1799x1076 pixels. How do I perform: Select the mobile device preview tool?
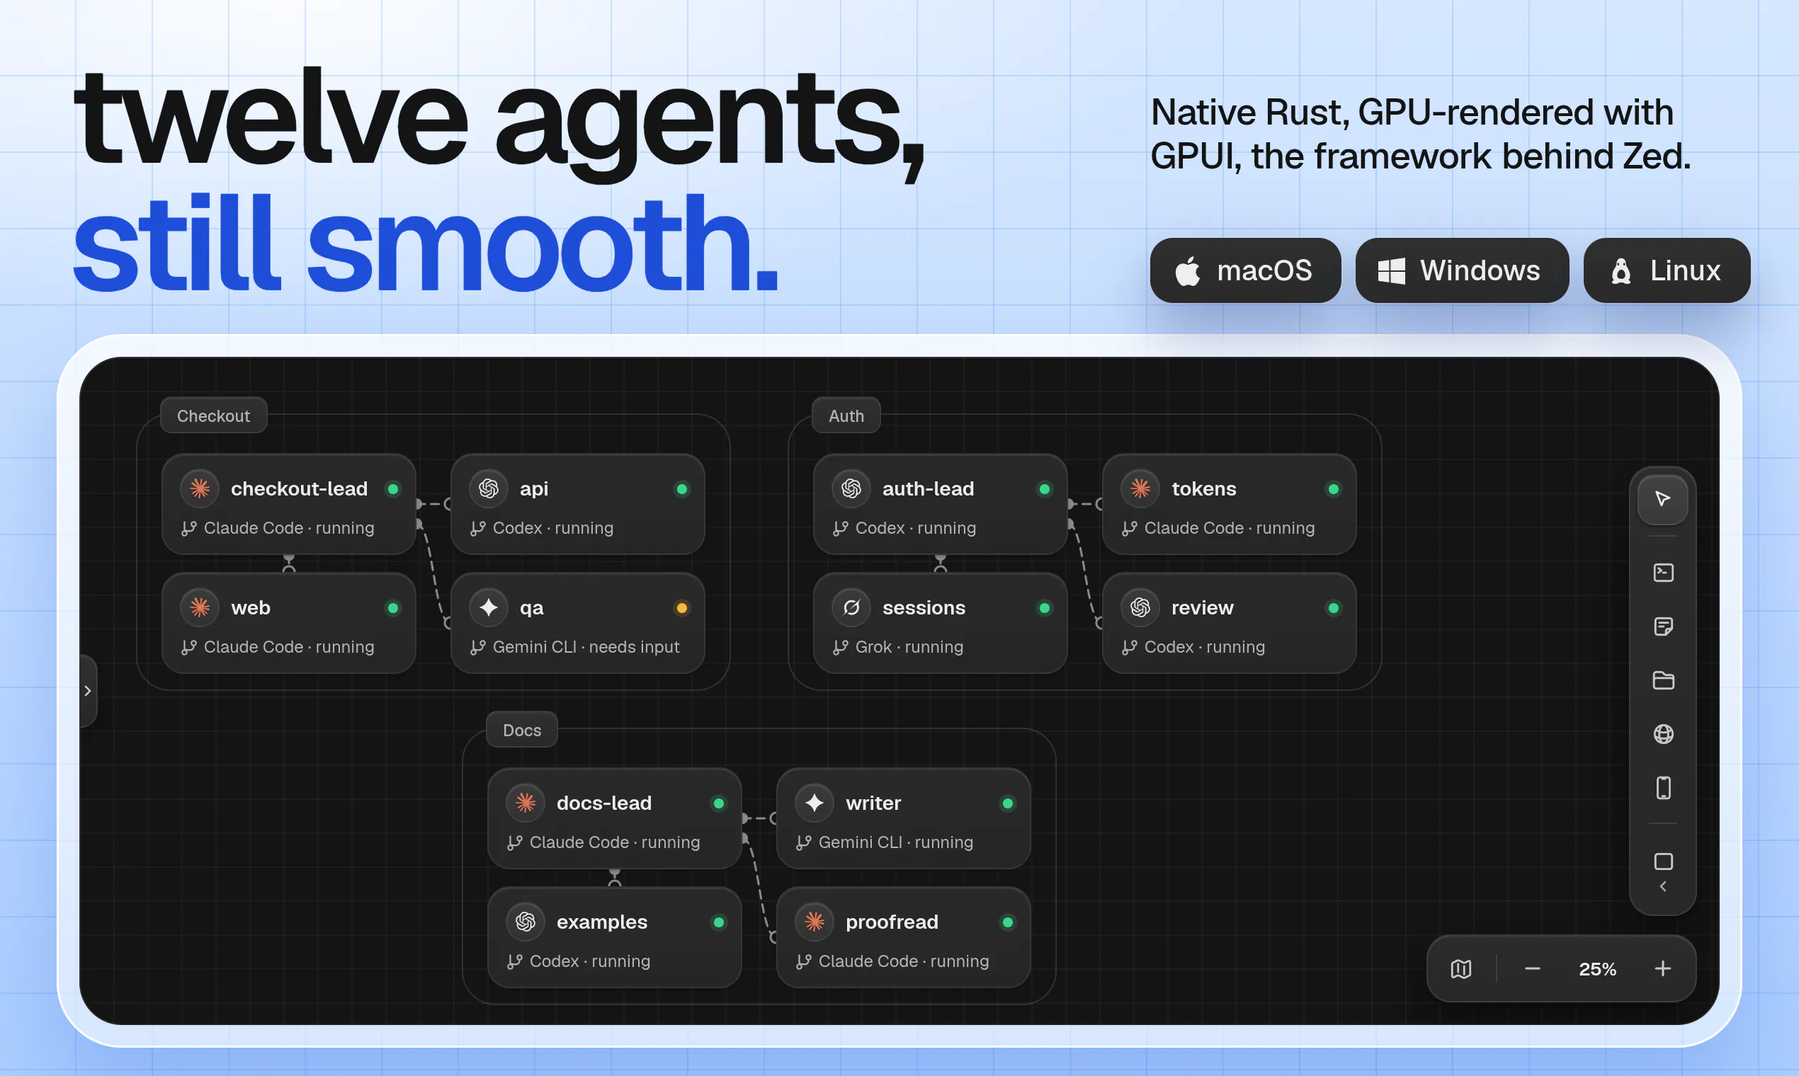click(1663, 787)
